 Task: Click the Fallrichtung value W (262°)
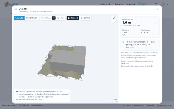(144, 32)
